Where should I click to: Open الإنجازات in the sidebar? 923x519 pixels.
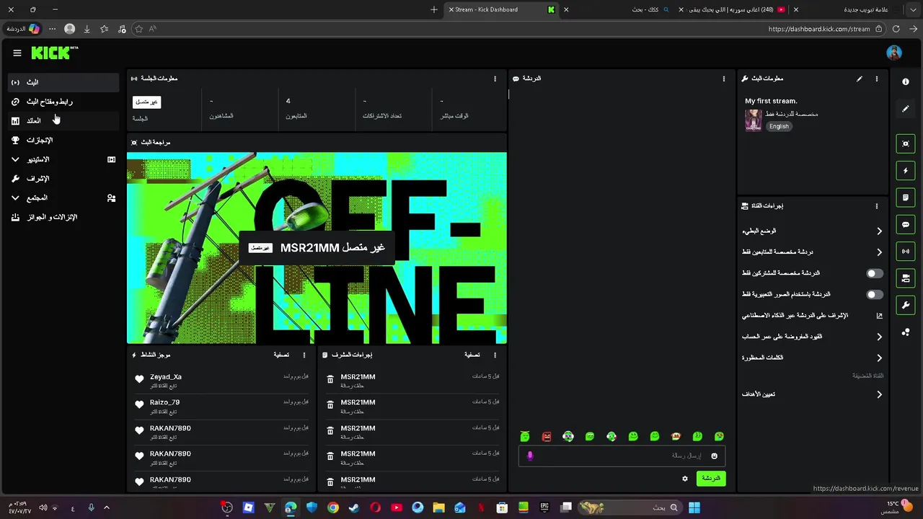(63, 141)
